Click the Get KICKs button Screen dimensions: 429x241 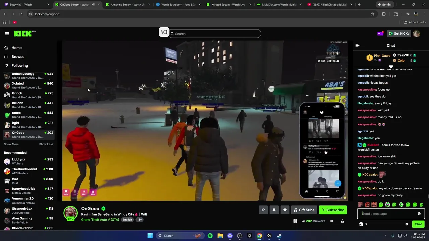[x=399, y=34]
